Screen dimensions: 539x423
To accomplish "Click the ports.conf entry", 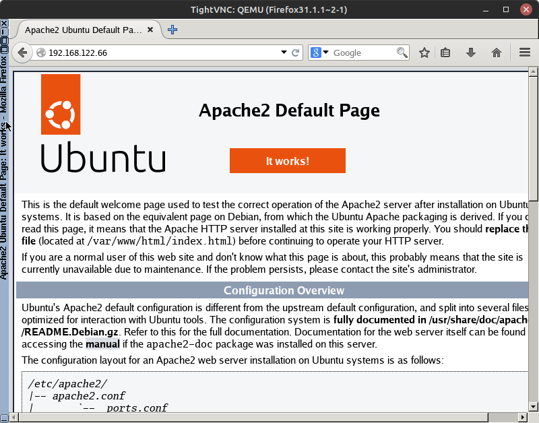I will tap(137, 408).
